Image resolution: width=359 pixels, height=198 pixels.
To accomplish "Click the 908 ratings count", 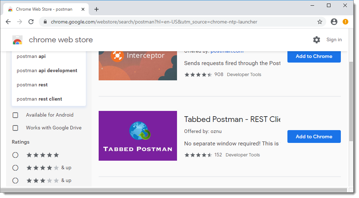I will 219,75.
